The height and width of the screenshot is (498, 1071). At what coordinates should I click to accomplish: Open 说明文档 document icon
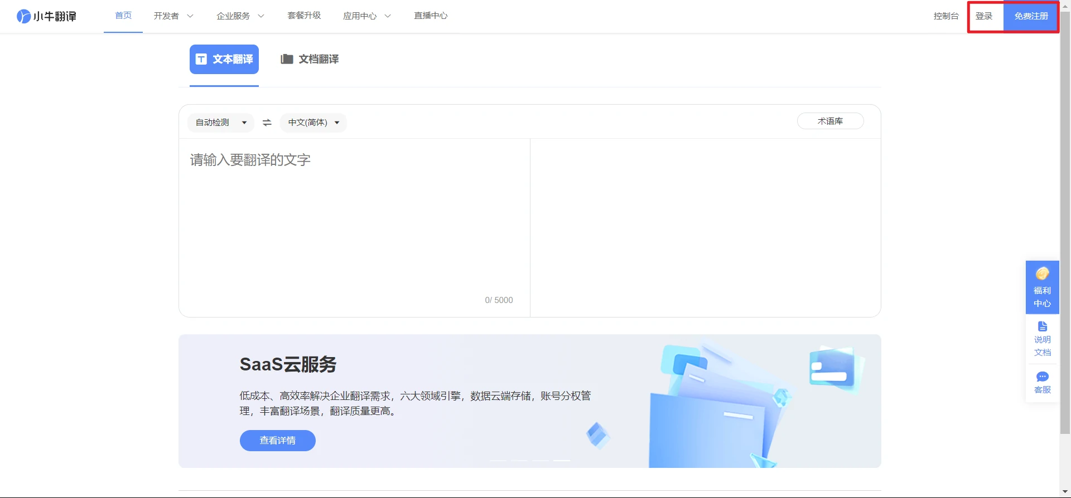[1042, 326]
